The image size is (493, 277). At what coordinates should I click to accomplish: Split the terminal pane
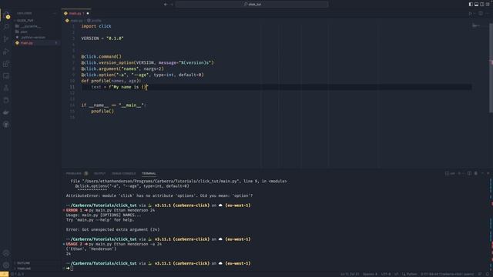[x=469, y=173]
